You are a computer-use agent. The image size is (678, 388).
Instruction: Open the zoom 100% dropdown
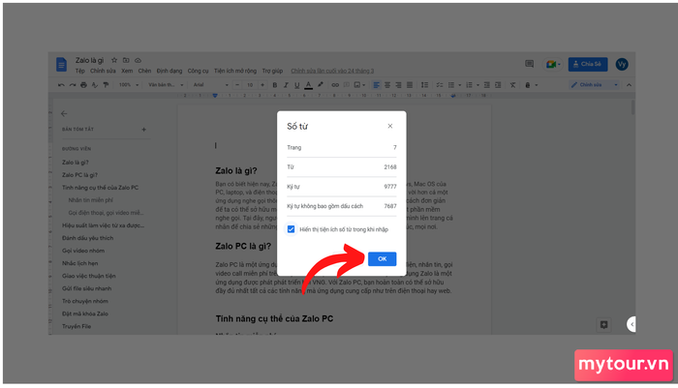pos(129,85)
